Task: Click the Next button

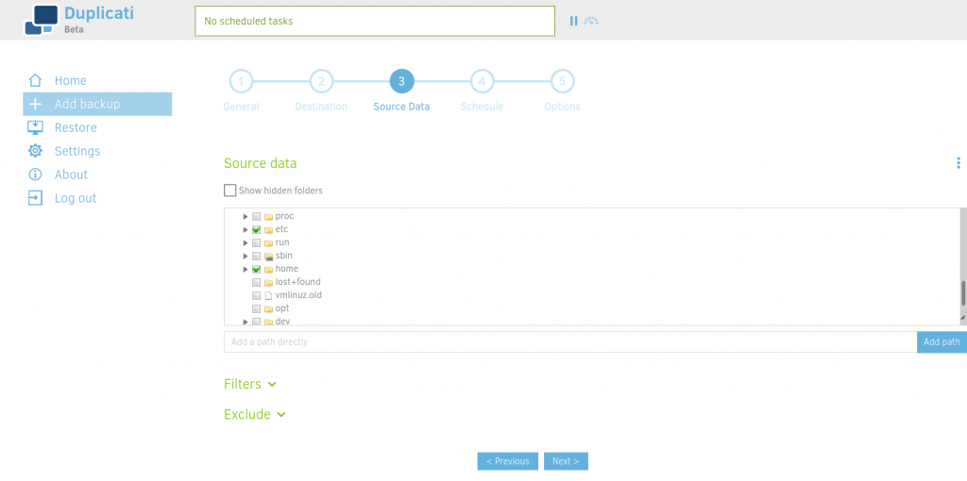Action: click(566, 461)
